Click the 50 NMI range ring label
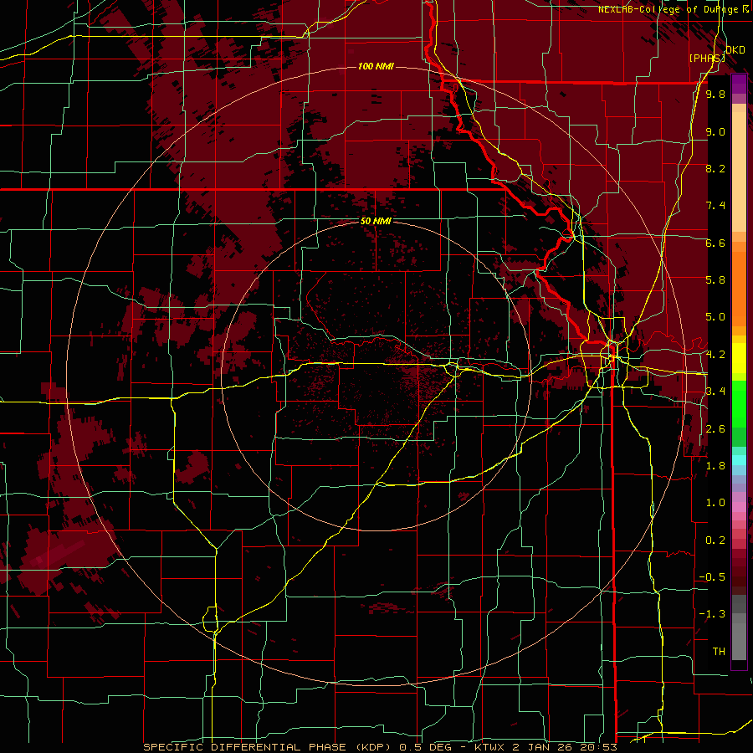 pyautogui.click(x=376, y=221)
